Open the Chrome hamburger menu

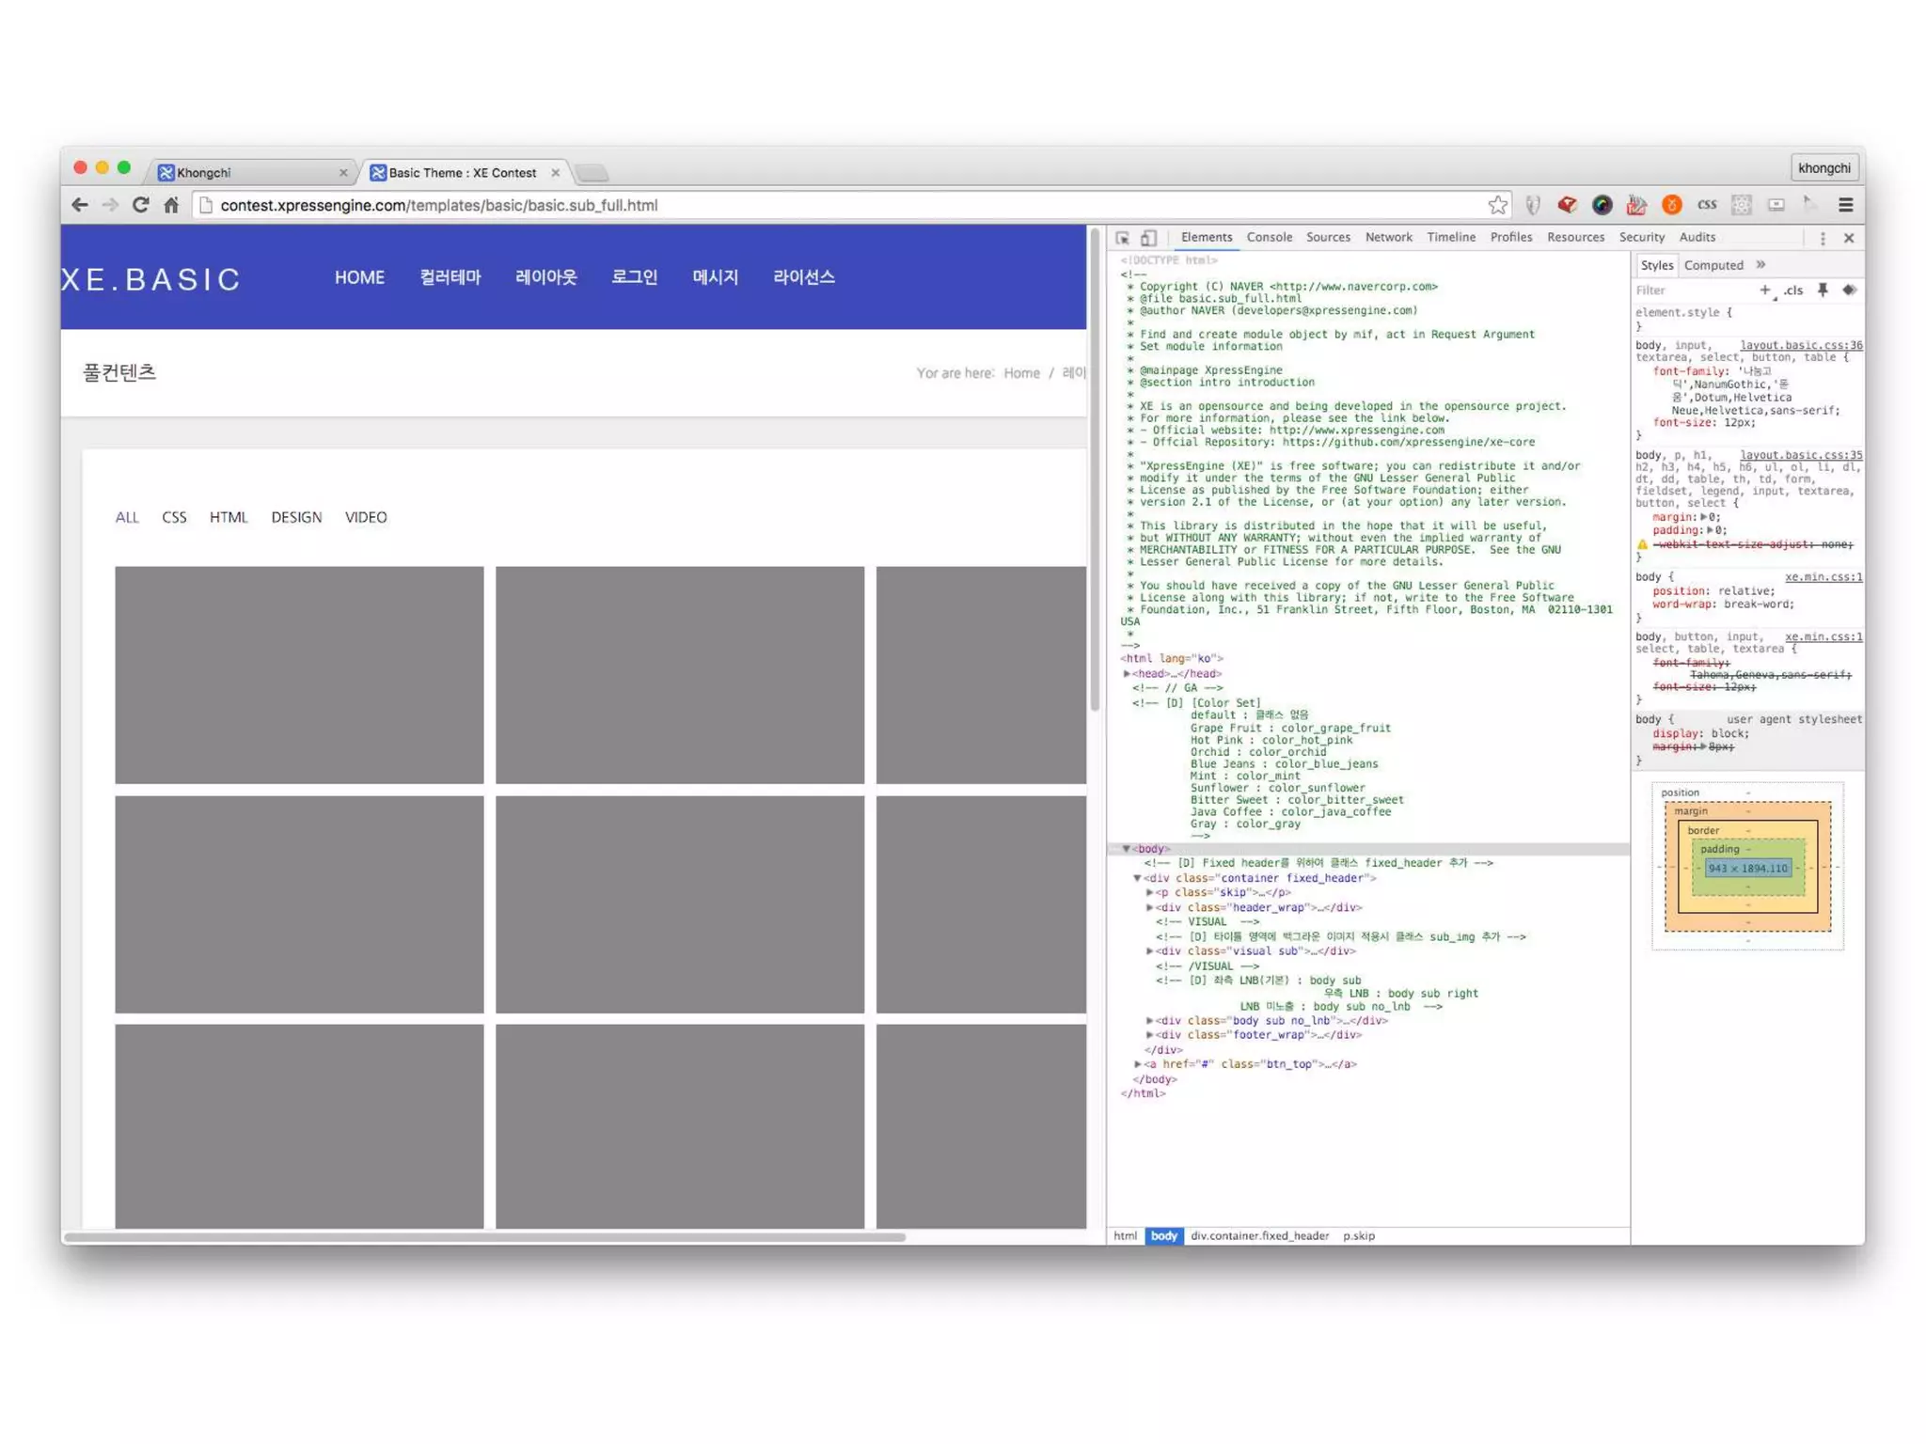[1845, 205]
